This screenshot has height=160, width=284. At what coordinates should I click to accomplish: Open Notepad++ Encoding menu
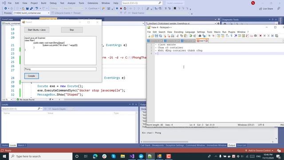(178, 32)
